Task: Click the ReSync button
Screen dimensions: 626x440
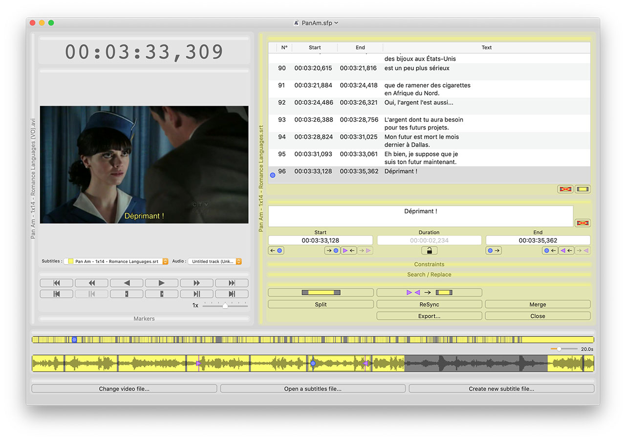Action: click(x=429, y=304)
